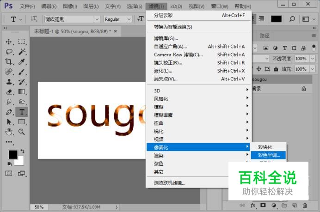Select the Magic Wand tool

(x=22, y=52)
